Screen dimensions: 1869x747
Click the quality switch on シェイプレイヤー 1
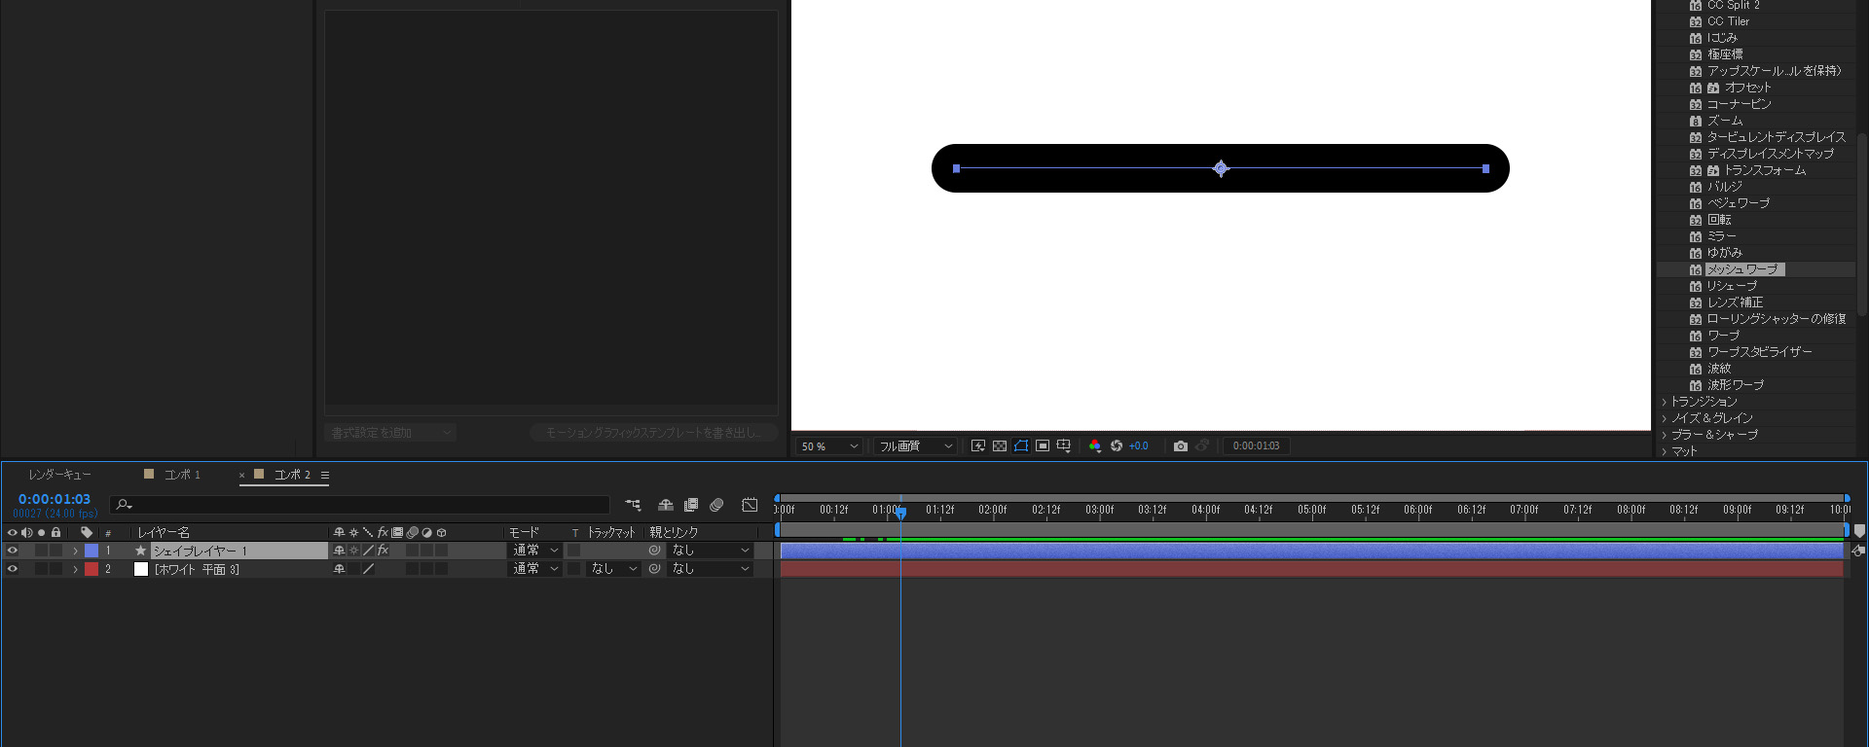pyautogui.click(x=369, y=551)
